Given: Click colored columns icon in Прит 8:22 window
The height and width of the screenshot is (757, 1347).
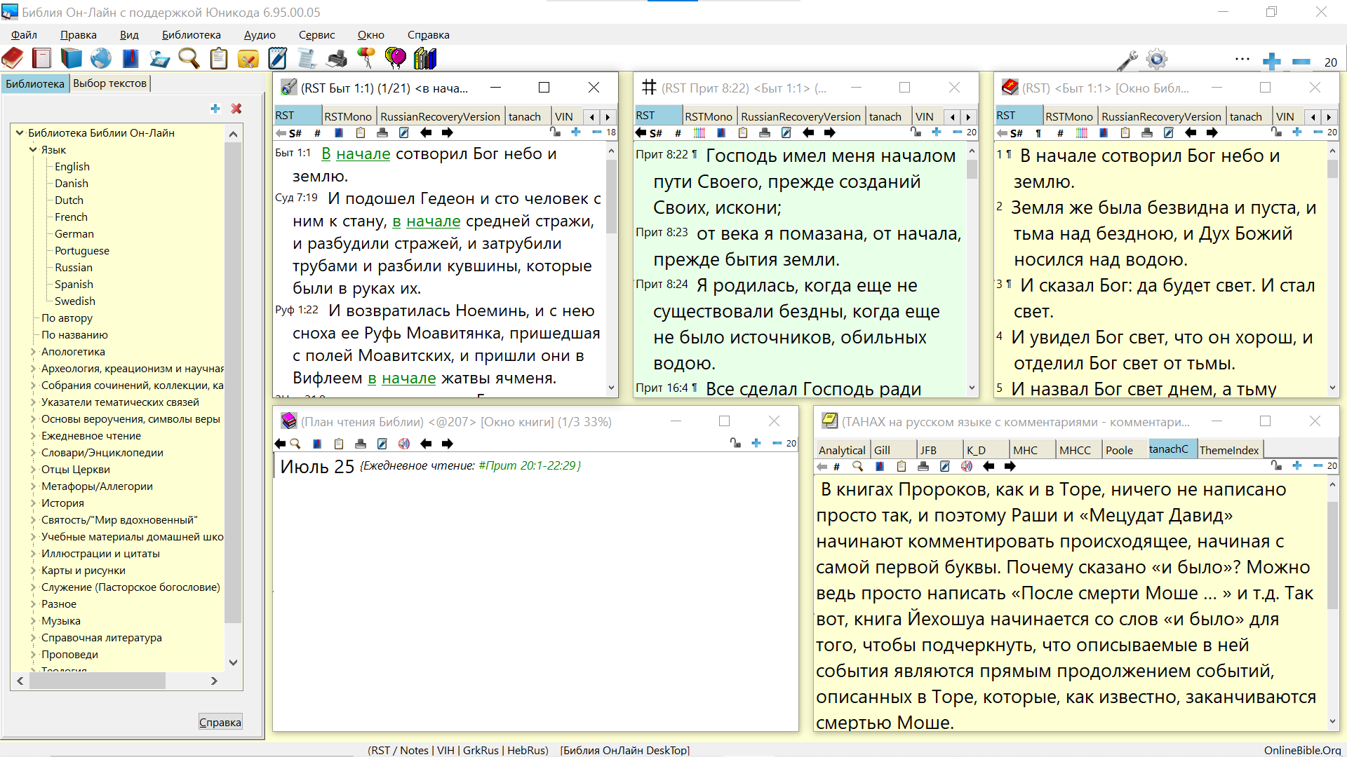Looking at the screenshot, I should point(699,132).
